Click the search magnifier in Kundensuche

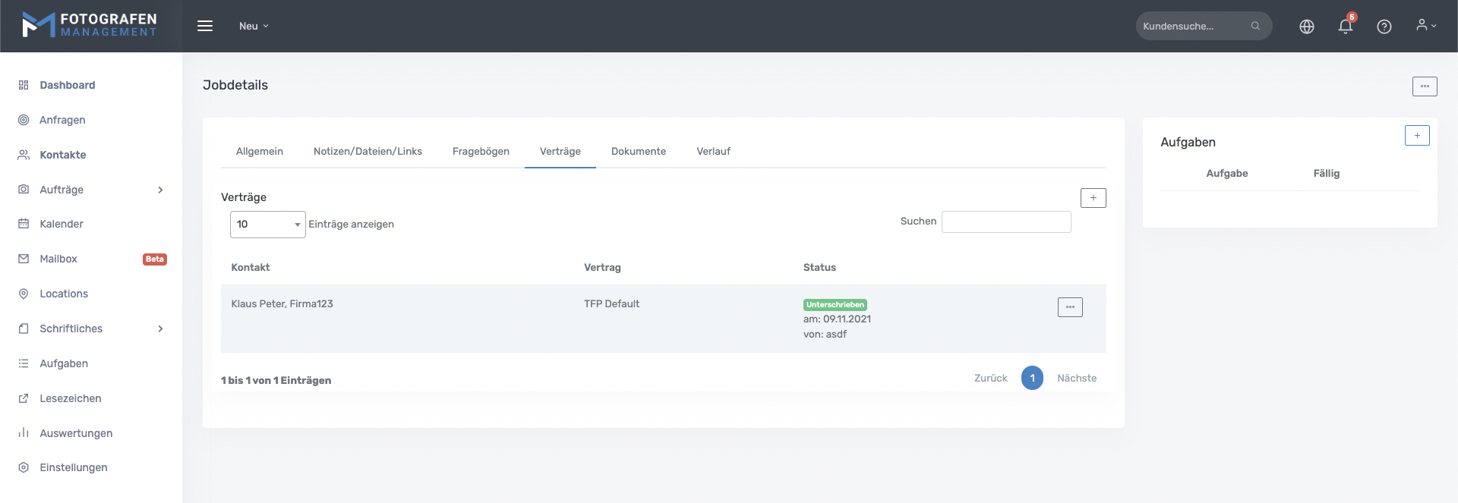click(x=1255, y=26)
